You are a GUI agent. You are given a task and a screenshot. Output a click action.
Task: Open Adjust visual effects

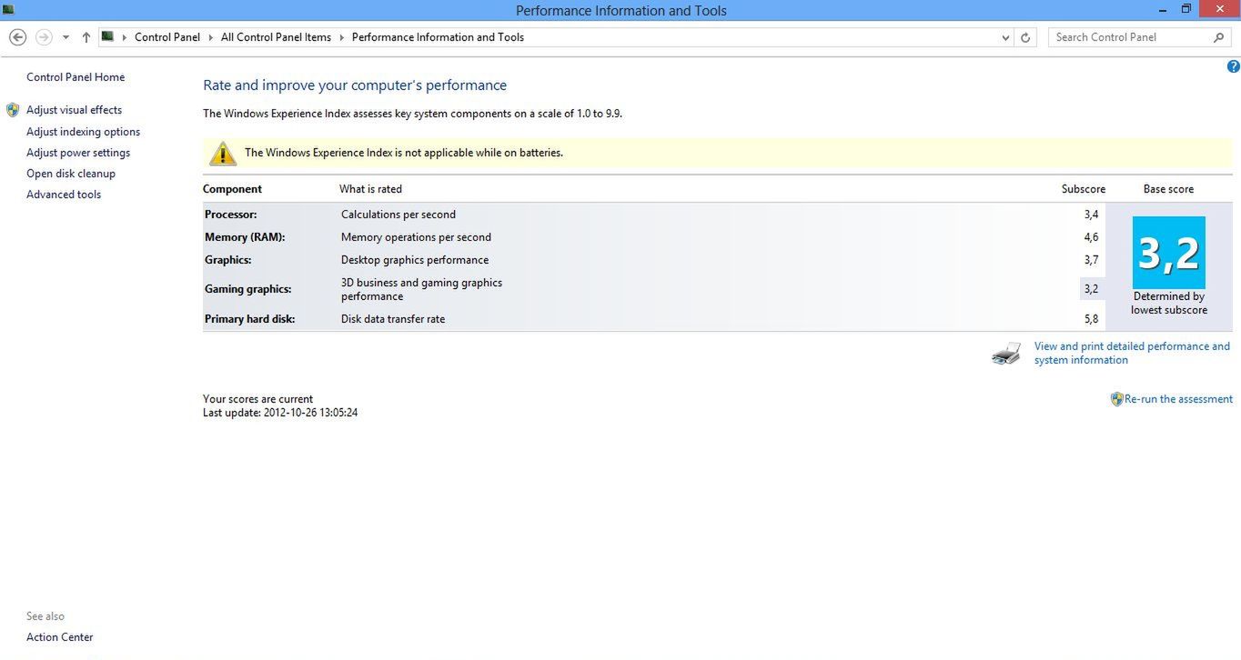coord(74,110)
